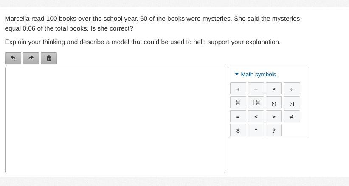
Task: Insert the less-than symbol
Action: pos(256,116)
